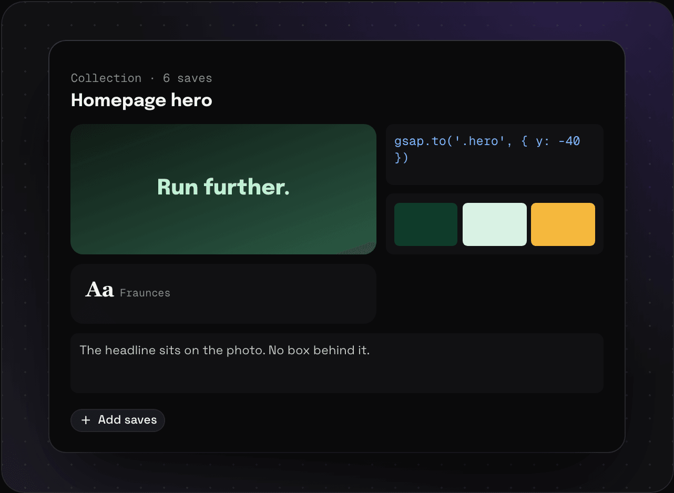Click the Add saves button
This screenshot has width=674, height=493.
[x=118, y=420]
